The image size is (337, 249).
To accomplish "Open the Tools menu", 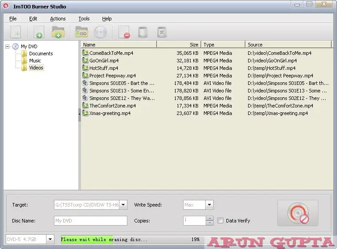I will point(84,19).
